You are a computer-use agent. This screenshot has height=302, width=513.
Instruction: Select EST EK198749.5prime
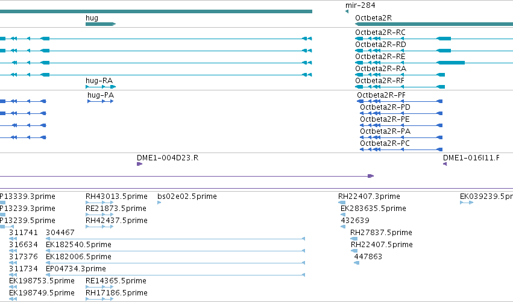tap(42, 294)
